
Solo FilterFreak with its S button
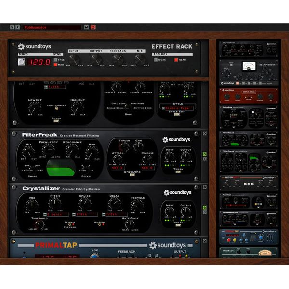(x=205, y=158)
